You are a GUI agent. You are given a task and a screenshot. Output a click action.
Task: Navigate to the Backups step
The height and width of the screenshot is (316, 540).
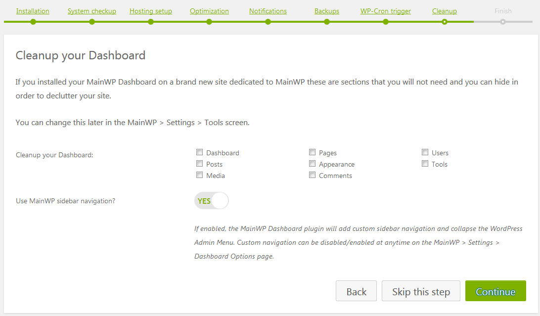(x=327, y=11)
